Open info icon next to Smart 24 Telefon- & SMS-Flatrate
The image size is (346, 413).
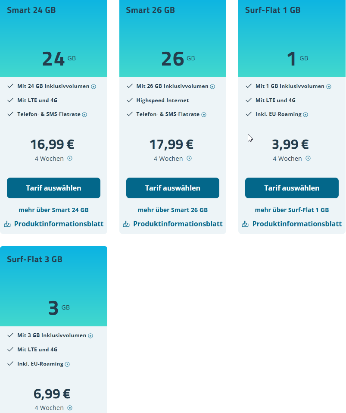coord(84,115)
